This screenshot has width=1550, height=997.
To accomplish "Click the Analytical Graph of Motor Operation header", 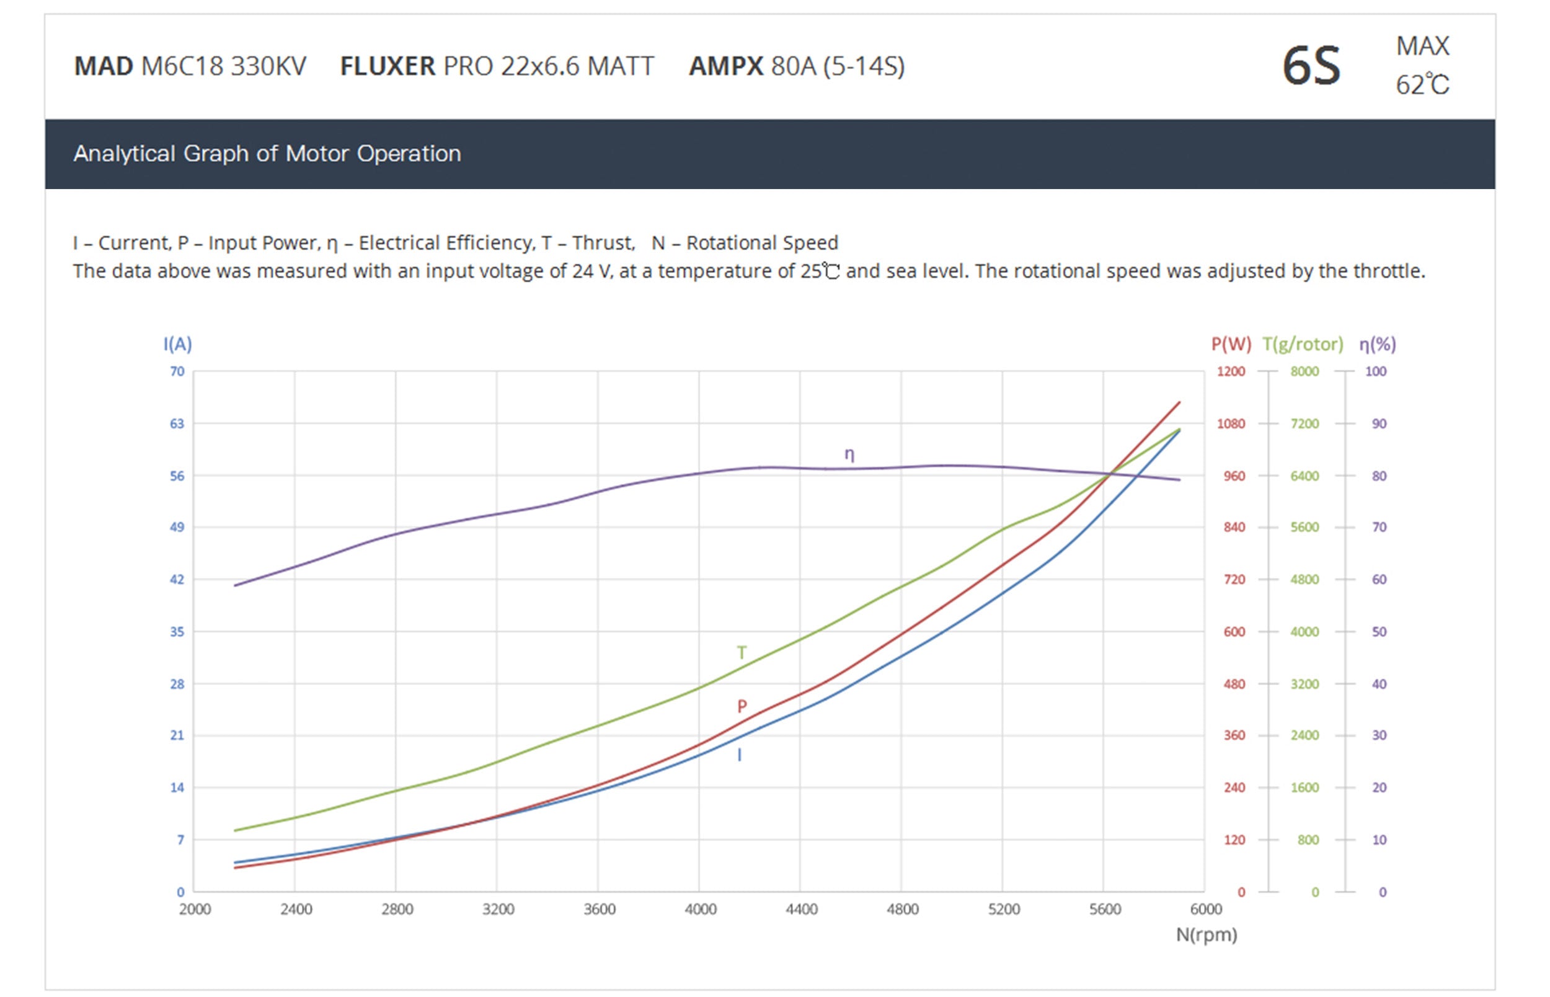I will coord(267,154).
